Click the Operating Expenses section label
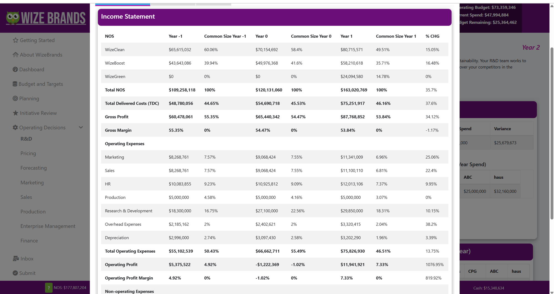Screen dimensions: 554x294 (125, 144)
